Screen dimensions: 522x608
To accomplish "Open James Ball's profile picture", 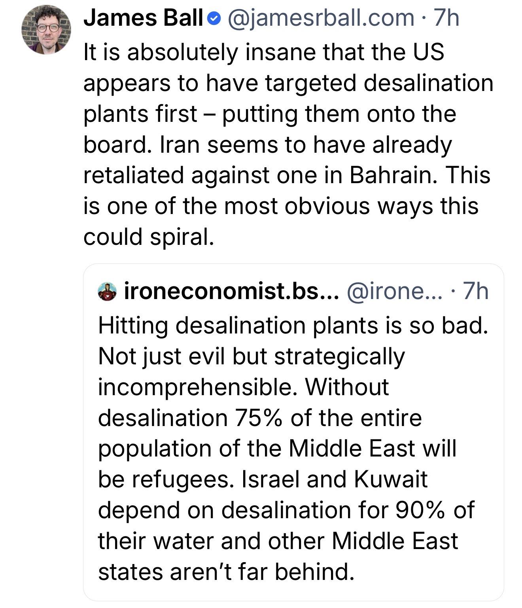I will (x=46, y=30).
